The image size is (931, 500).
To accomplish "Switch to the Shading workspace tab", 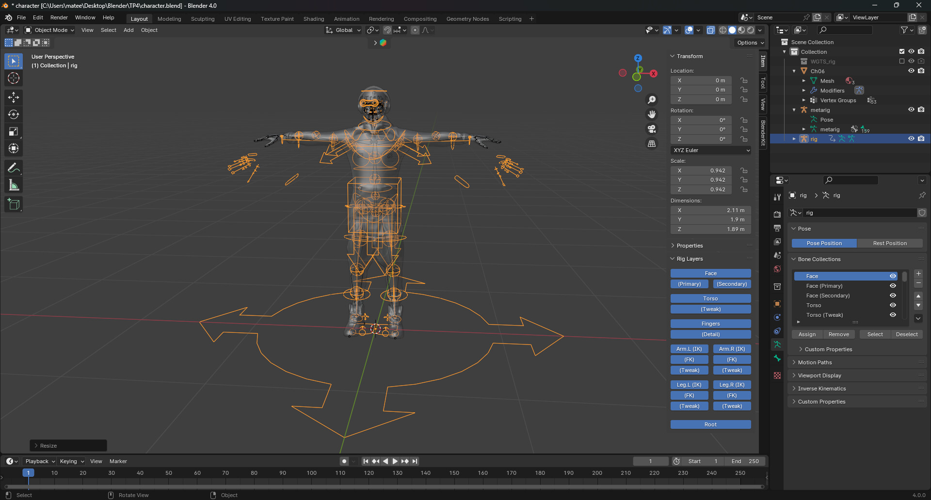I will pos(314,19).
